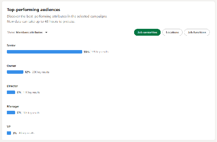The height and width of the screenshot is (142, 217).
Task: Switch to the Locations filter pill
Action: [172, 32]
